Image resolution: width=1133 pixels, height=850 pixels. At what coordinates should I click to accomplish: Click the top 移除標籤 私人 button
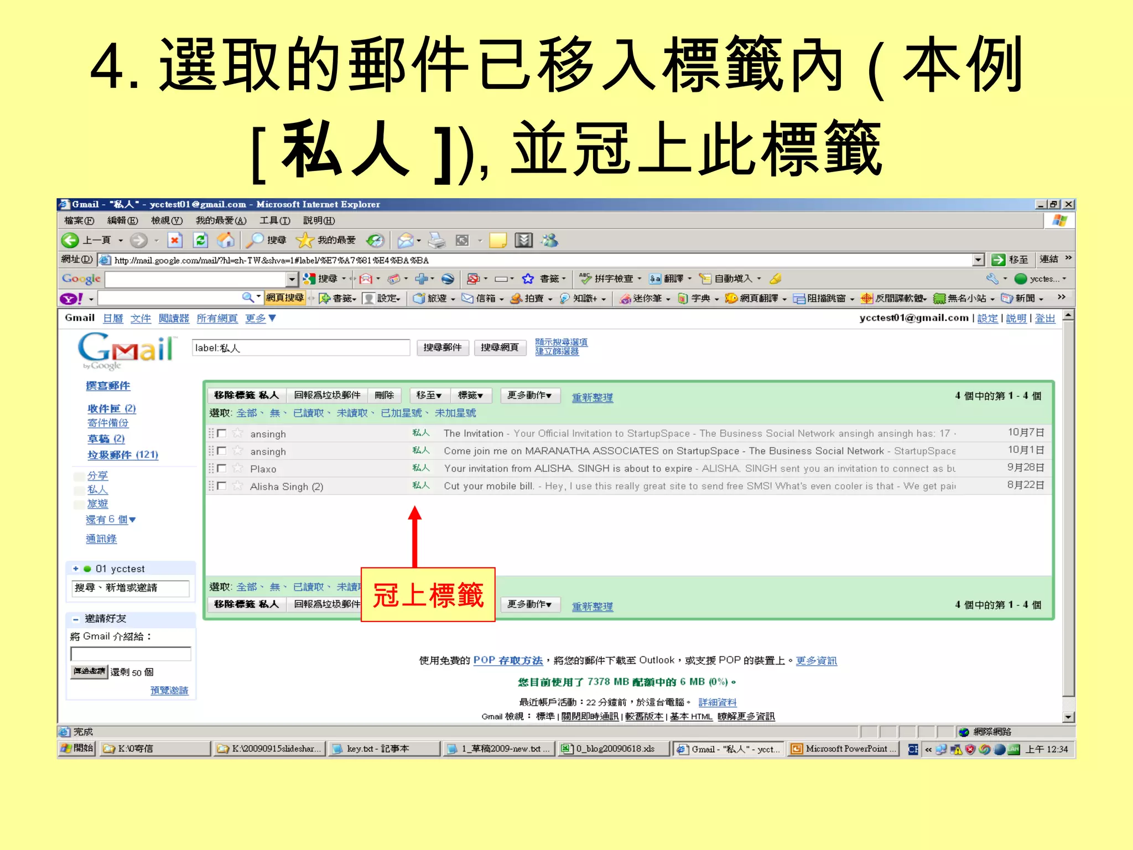pos(247,395)
